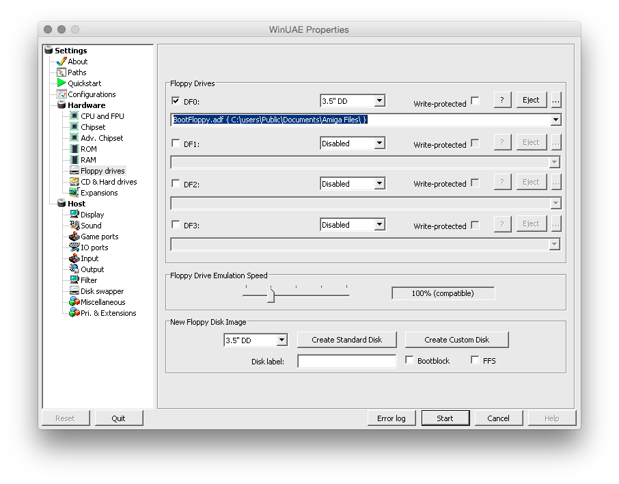619x484 pixels.
Task: Click the floppy emulation speed slider thumb
Action: click(x=271, y=295)
